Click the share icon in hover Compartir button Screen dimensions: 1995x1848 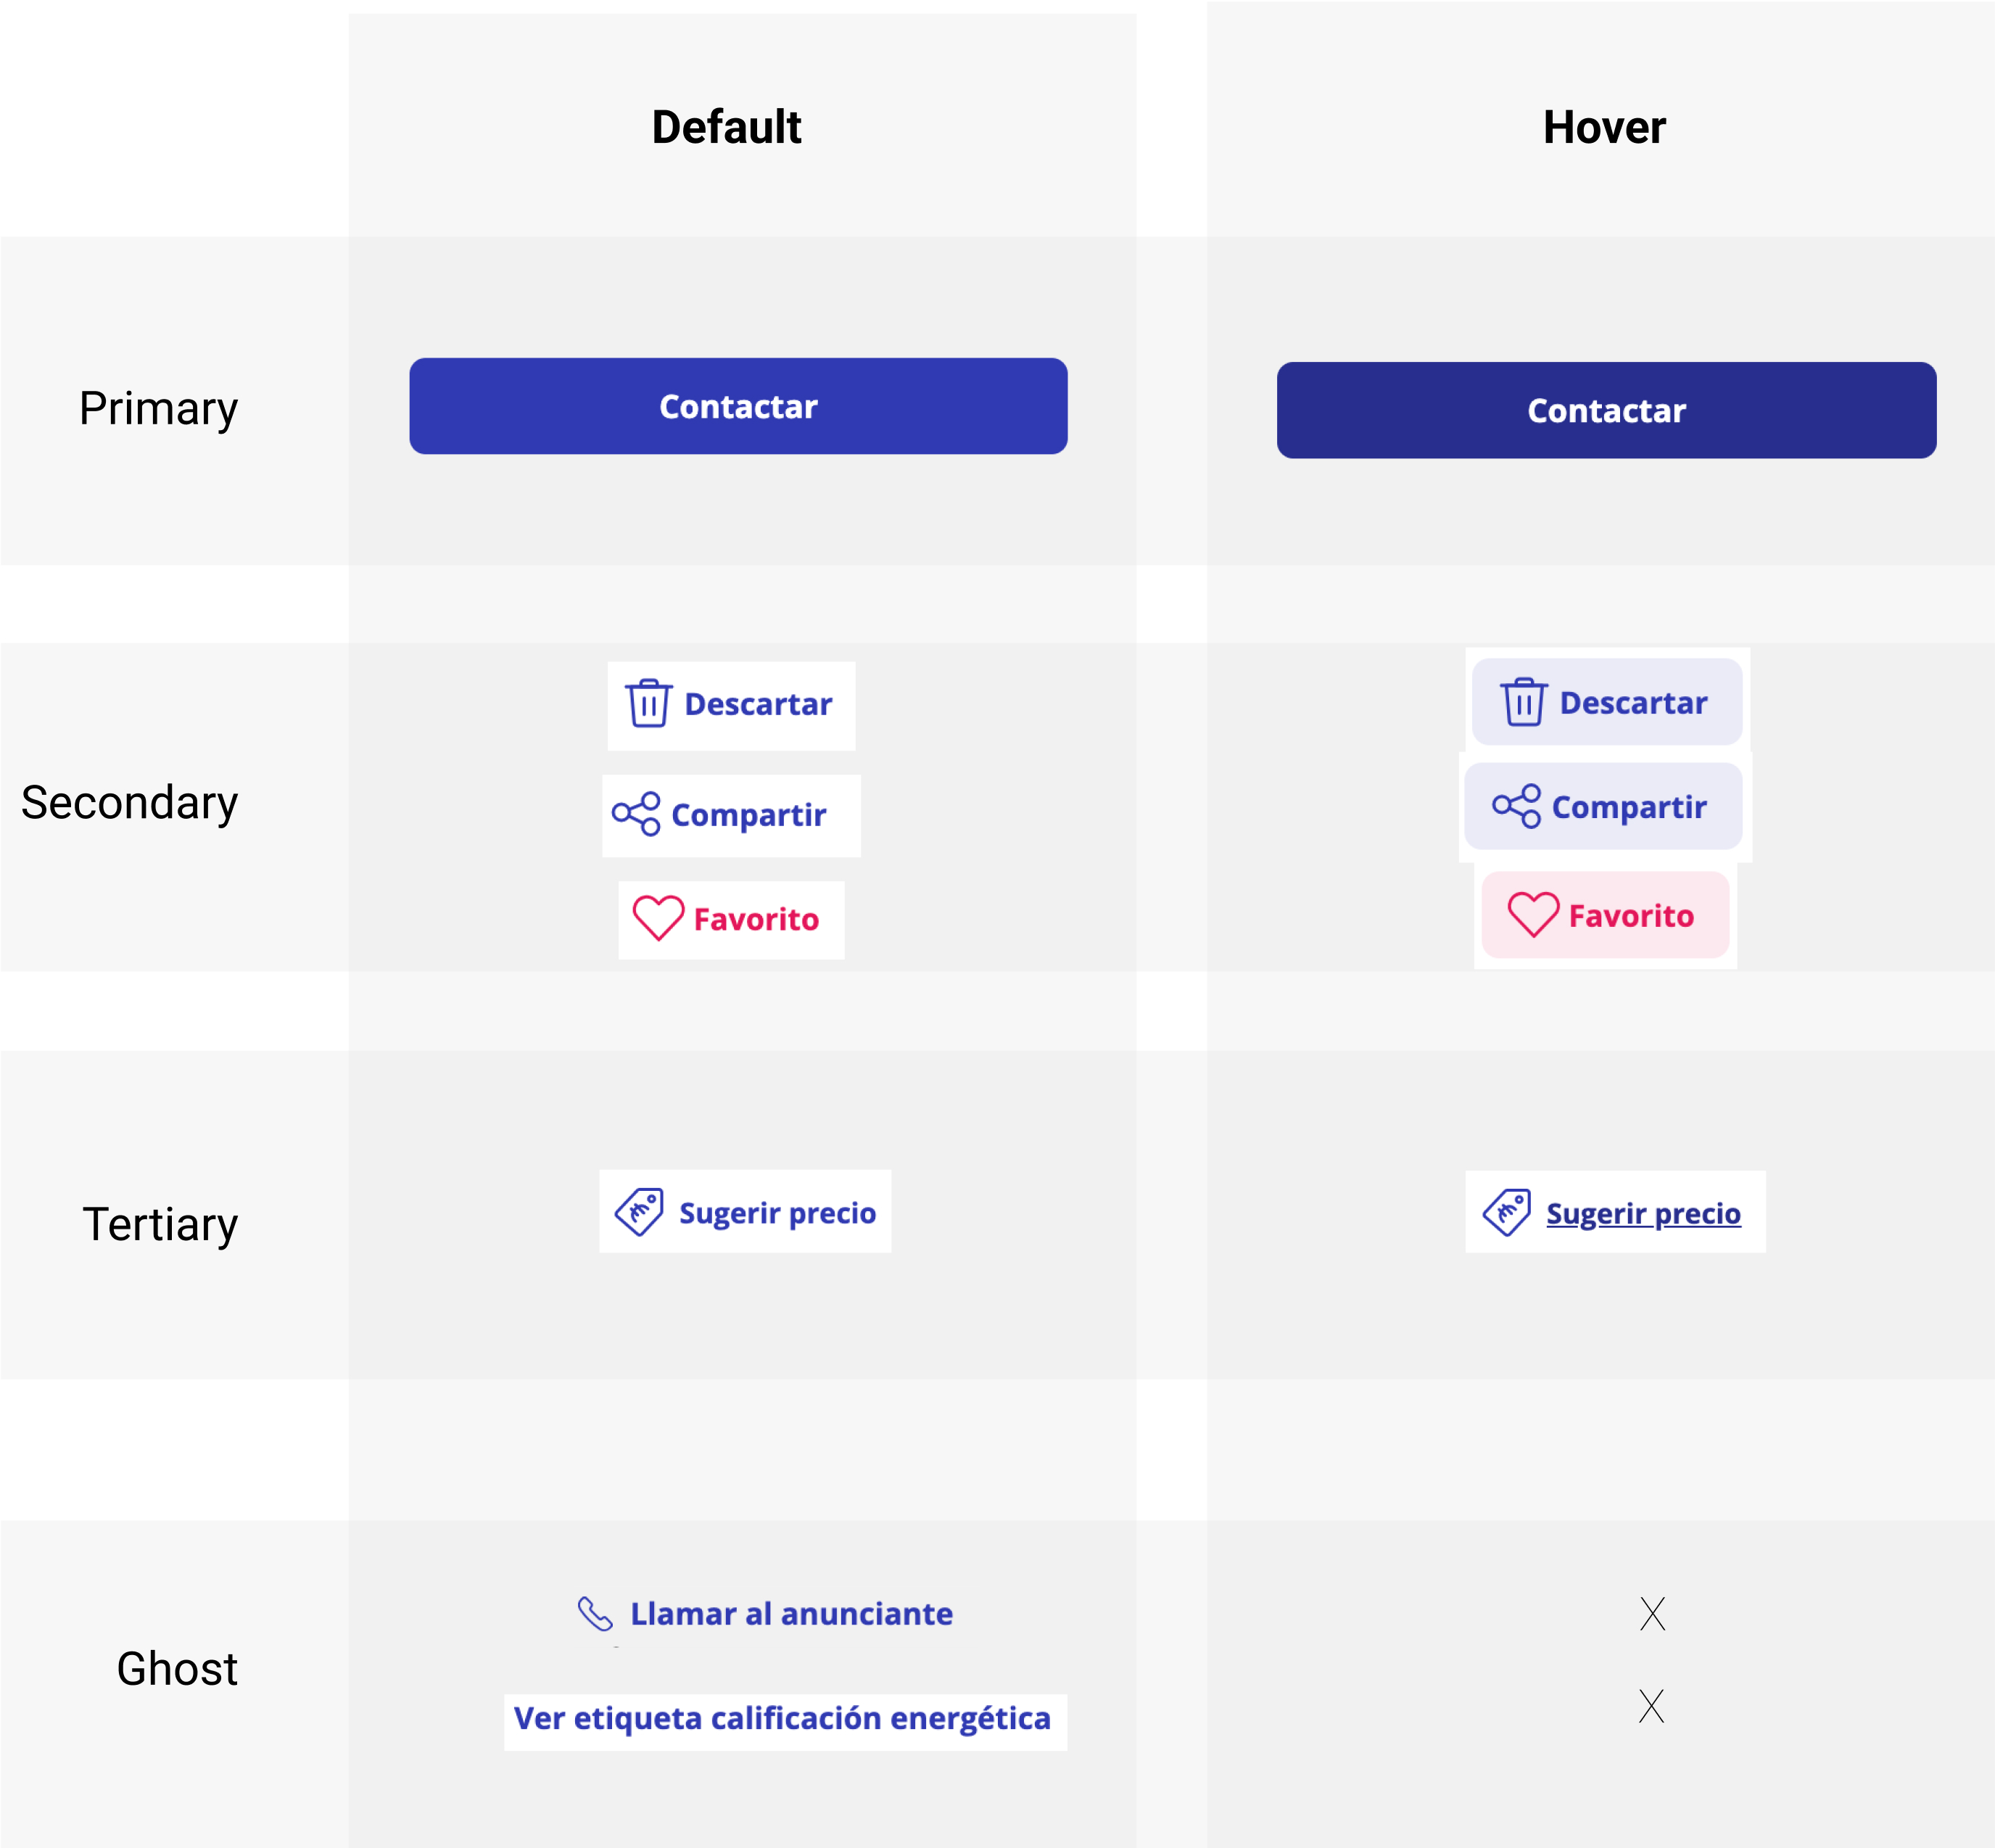point(1516,806)
